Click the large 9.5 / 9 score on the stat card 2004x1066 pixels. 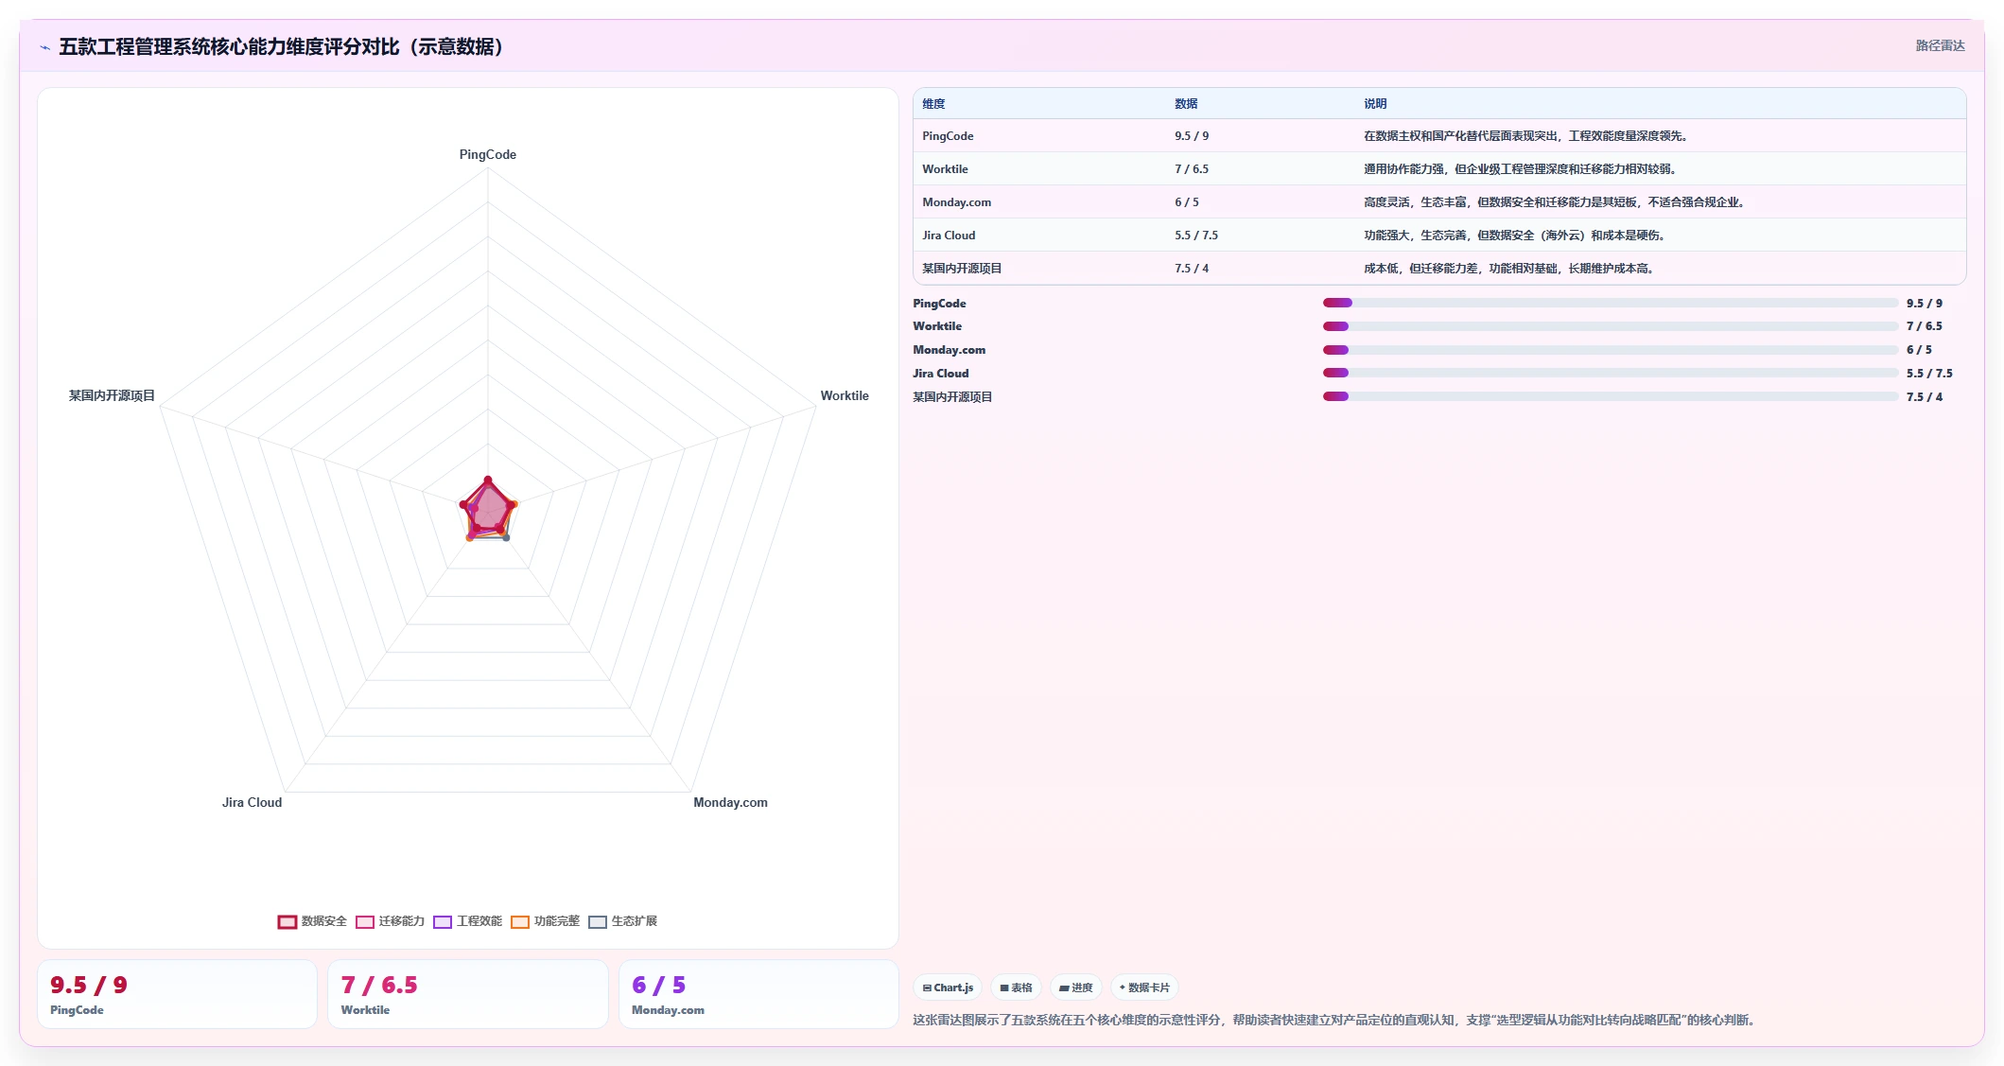click(89, 986)
